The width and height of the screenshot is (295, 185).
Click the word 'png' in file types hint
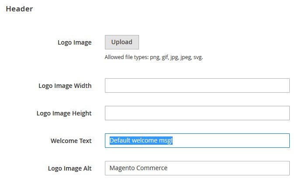(x=155, y=57)
